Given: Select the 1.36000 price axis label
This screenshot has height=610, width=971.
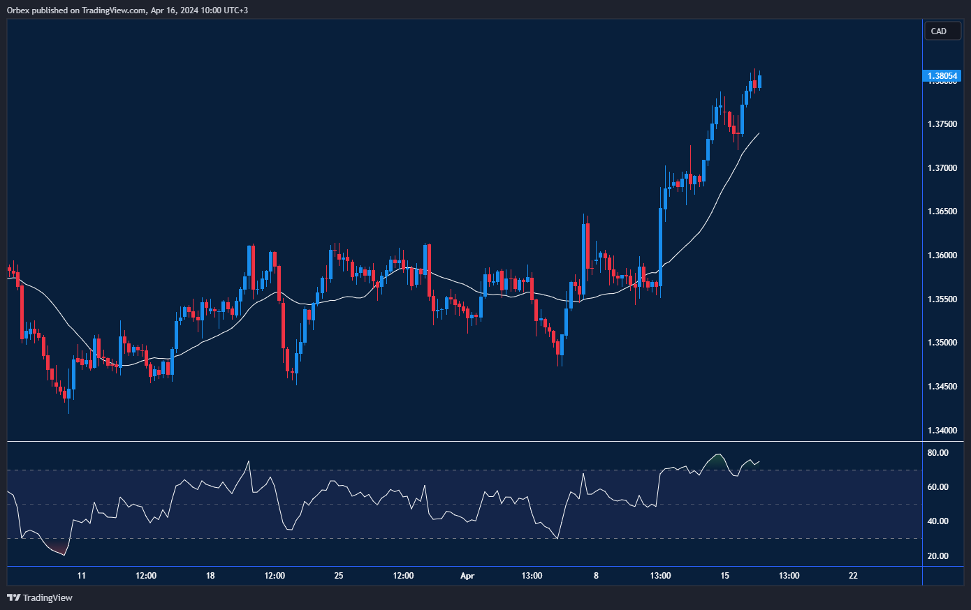Looking at the screenshot, I should (x=942, y=255).
